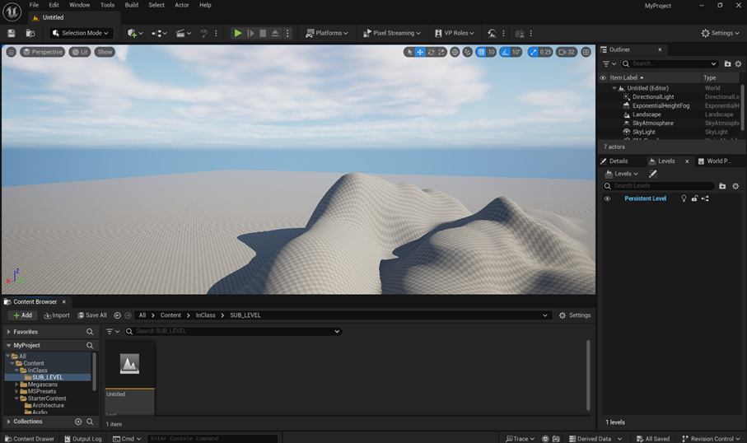Toggle surface snapping icon in the viewport

pyautogui.click(x=468, y=52)
